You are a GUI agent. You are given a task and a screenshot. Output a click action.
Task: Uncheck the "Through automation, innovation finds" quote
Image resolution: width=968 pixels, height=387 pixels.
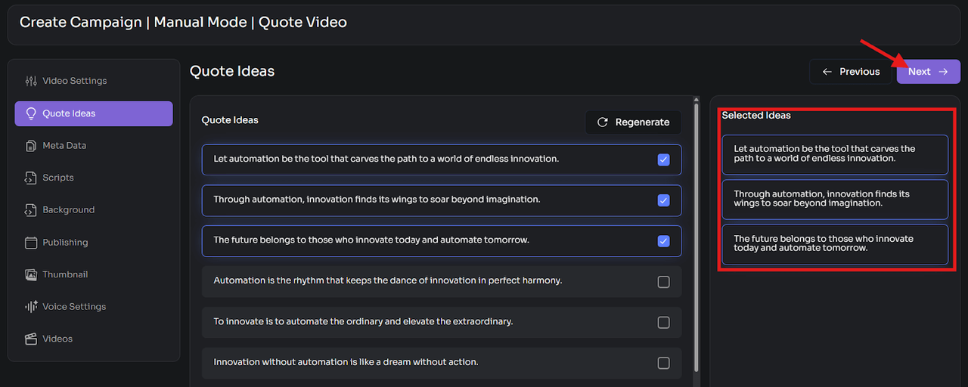click(x=663, y=200)
